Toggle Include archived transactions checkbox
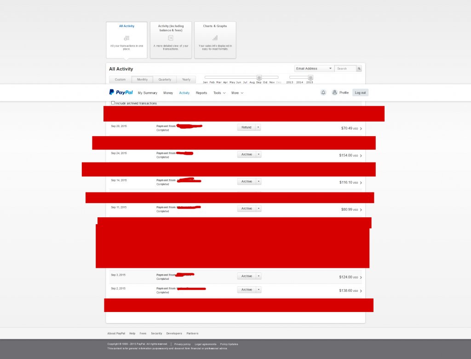The image size is (471, 359). pyautogui.click(x=113, y=103)
